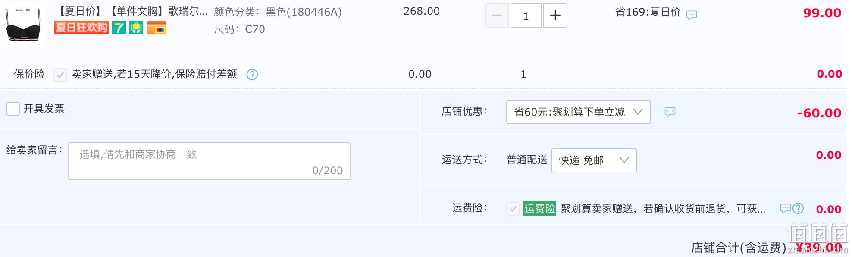Click the quantity number input field
852x257 pixels.
pos(526,16)
